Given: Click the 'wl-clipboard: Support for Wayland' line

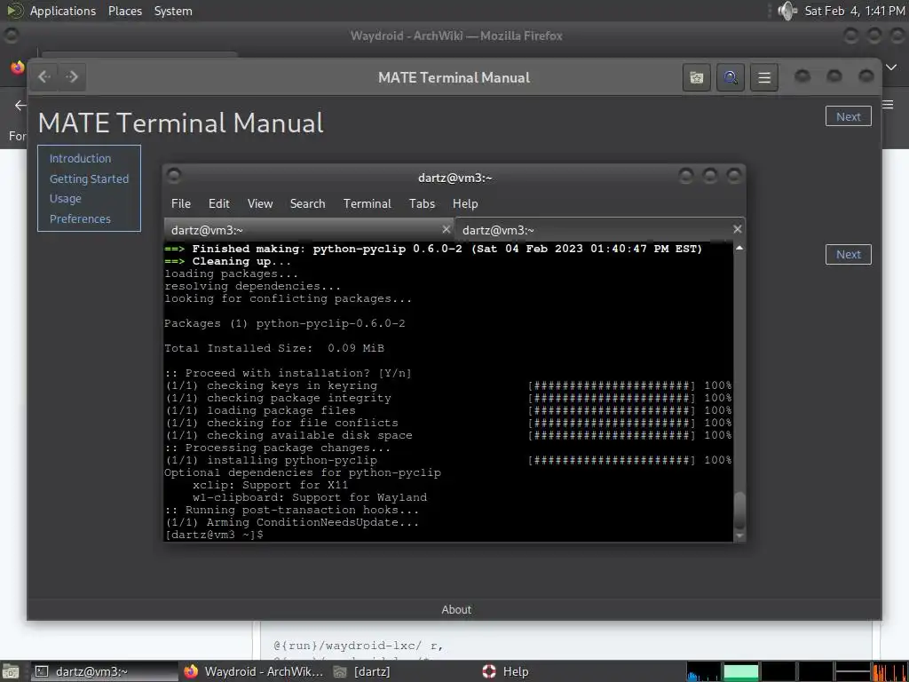Looking at the screenshot, I should (310, 497).
